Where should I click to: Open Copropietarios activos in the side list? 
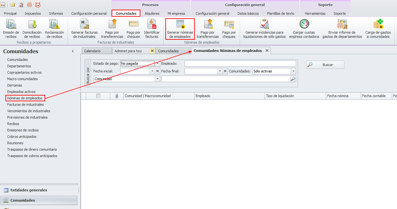[24, 72]
